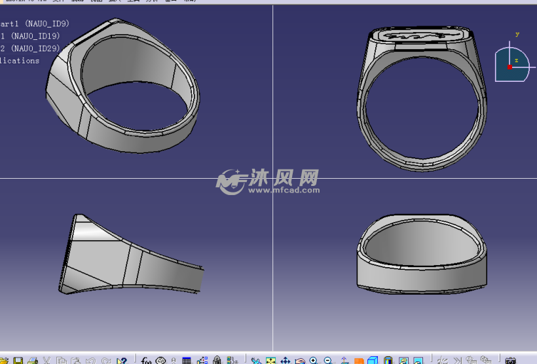This screenshot has width=537, height=364.
Task: Toggle Hide/Show for selected object
Action: coord(403,361)
